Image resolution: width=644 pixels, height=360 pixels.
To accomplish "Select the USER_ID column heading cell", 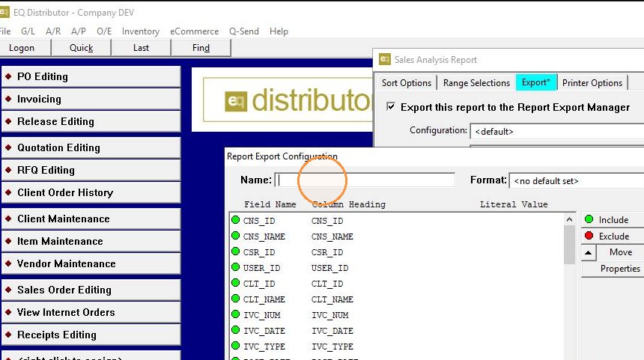I will [x=329, y=268].
